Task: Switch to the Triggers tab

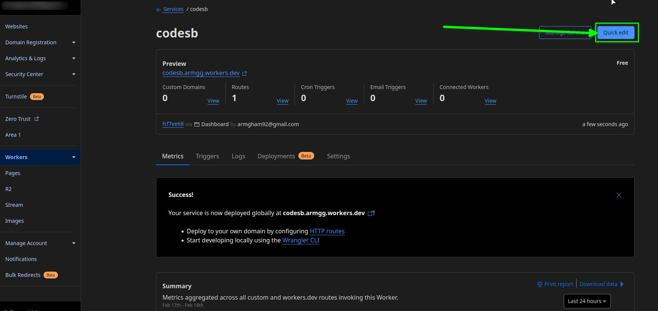Action: point(207,156)
